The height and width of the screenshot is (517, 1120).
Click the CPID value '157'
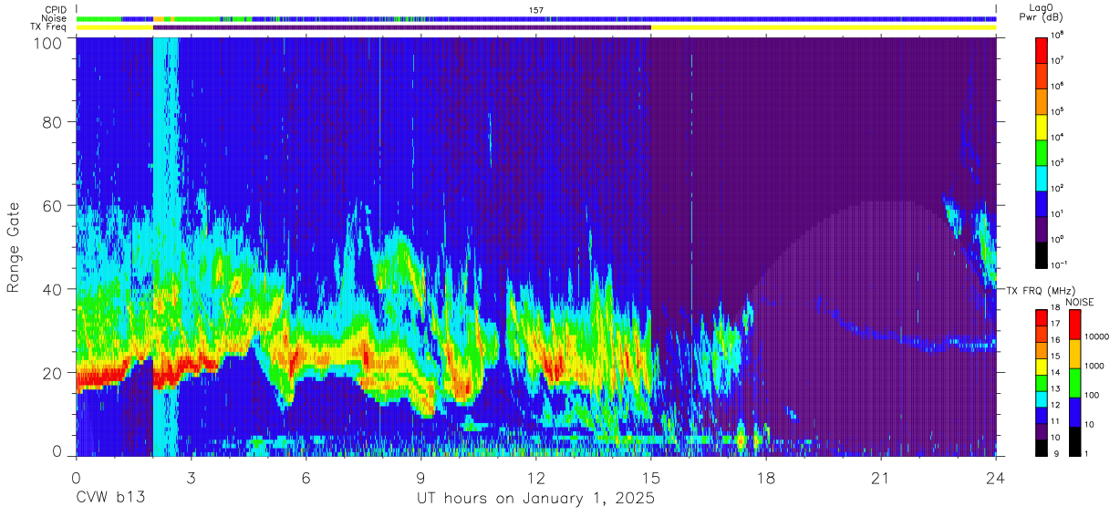pos(536,10)
